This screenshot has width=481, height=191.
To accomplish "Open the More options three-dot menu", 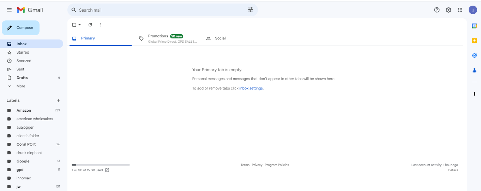I will point(101,25).
